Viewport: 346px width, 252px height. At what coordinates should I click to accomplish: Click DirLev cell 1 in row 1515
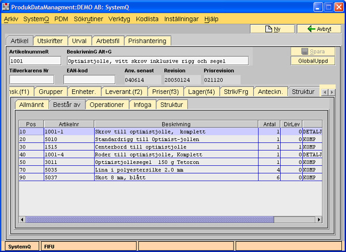(291, 147)
